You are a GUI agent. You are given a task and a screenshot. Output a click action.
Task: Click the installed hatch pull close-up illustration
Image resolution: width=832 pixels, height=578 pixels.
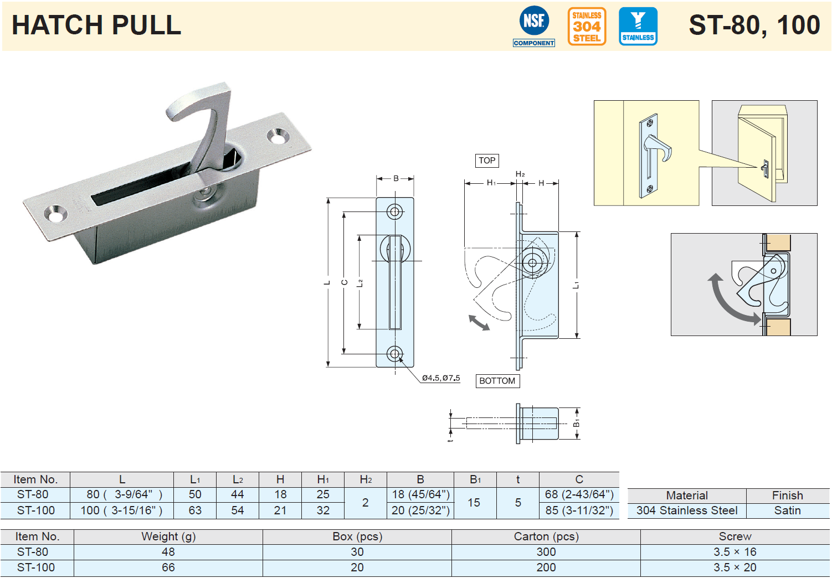tap(646, 153)
